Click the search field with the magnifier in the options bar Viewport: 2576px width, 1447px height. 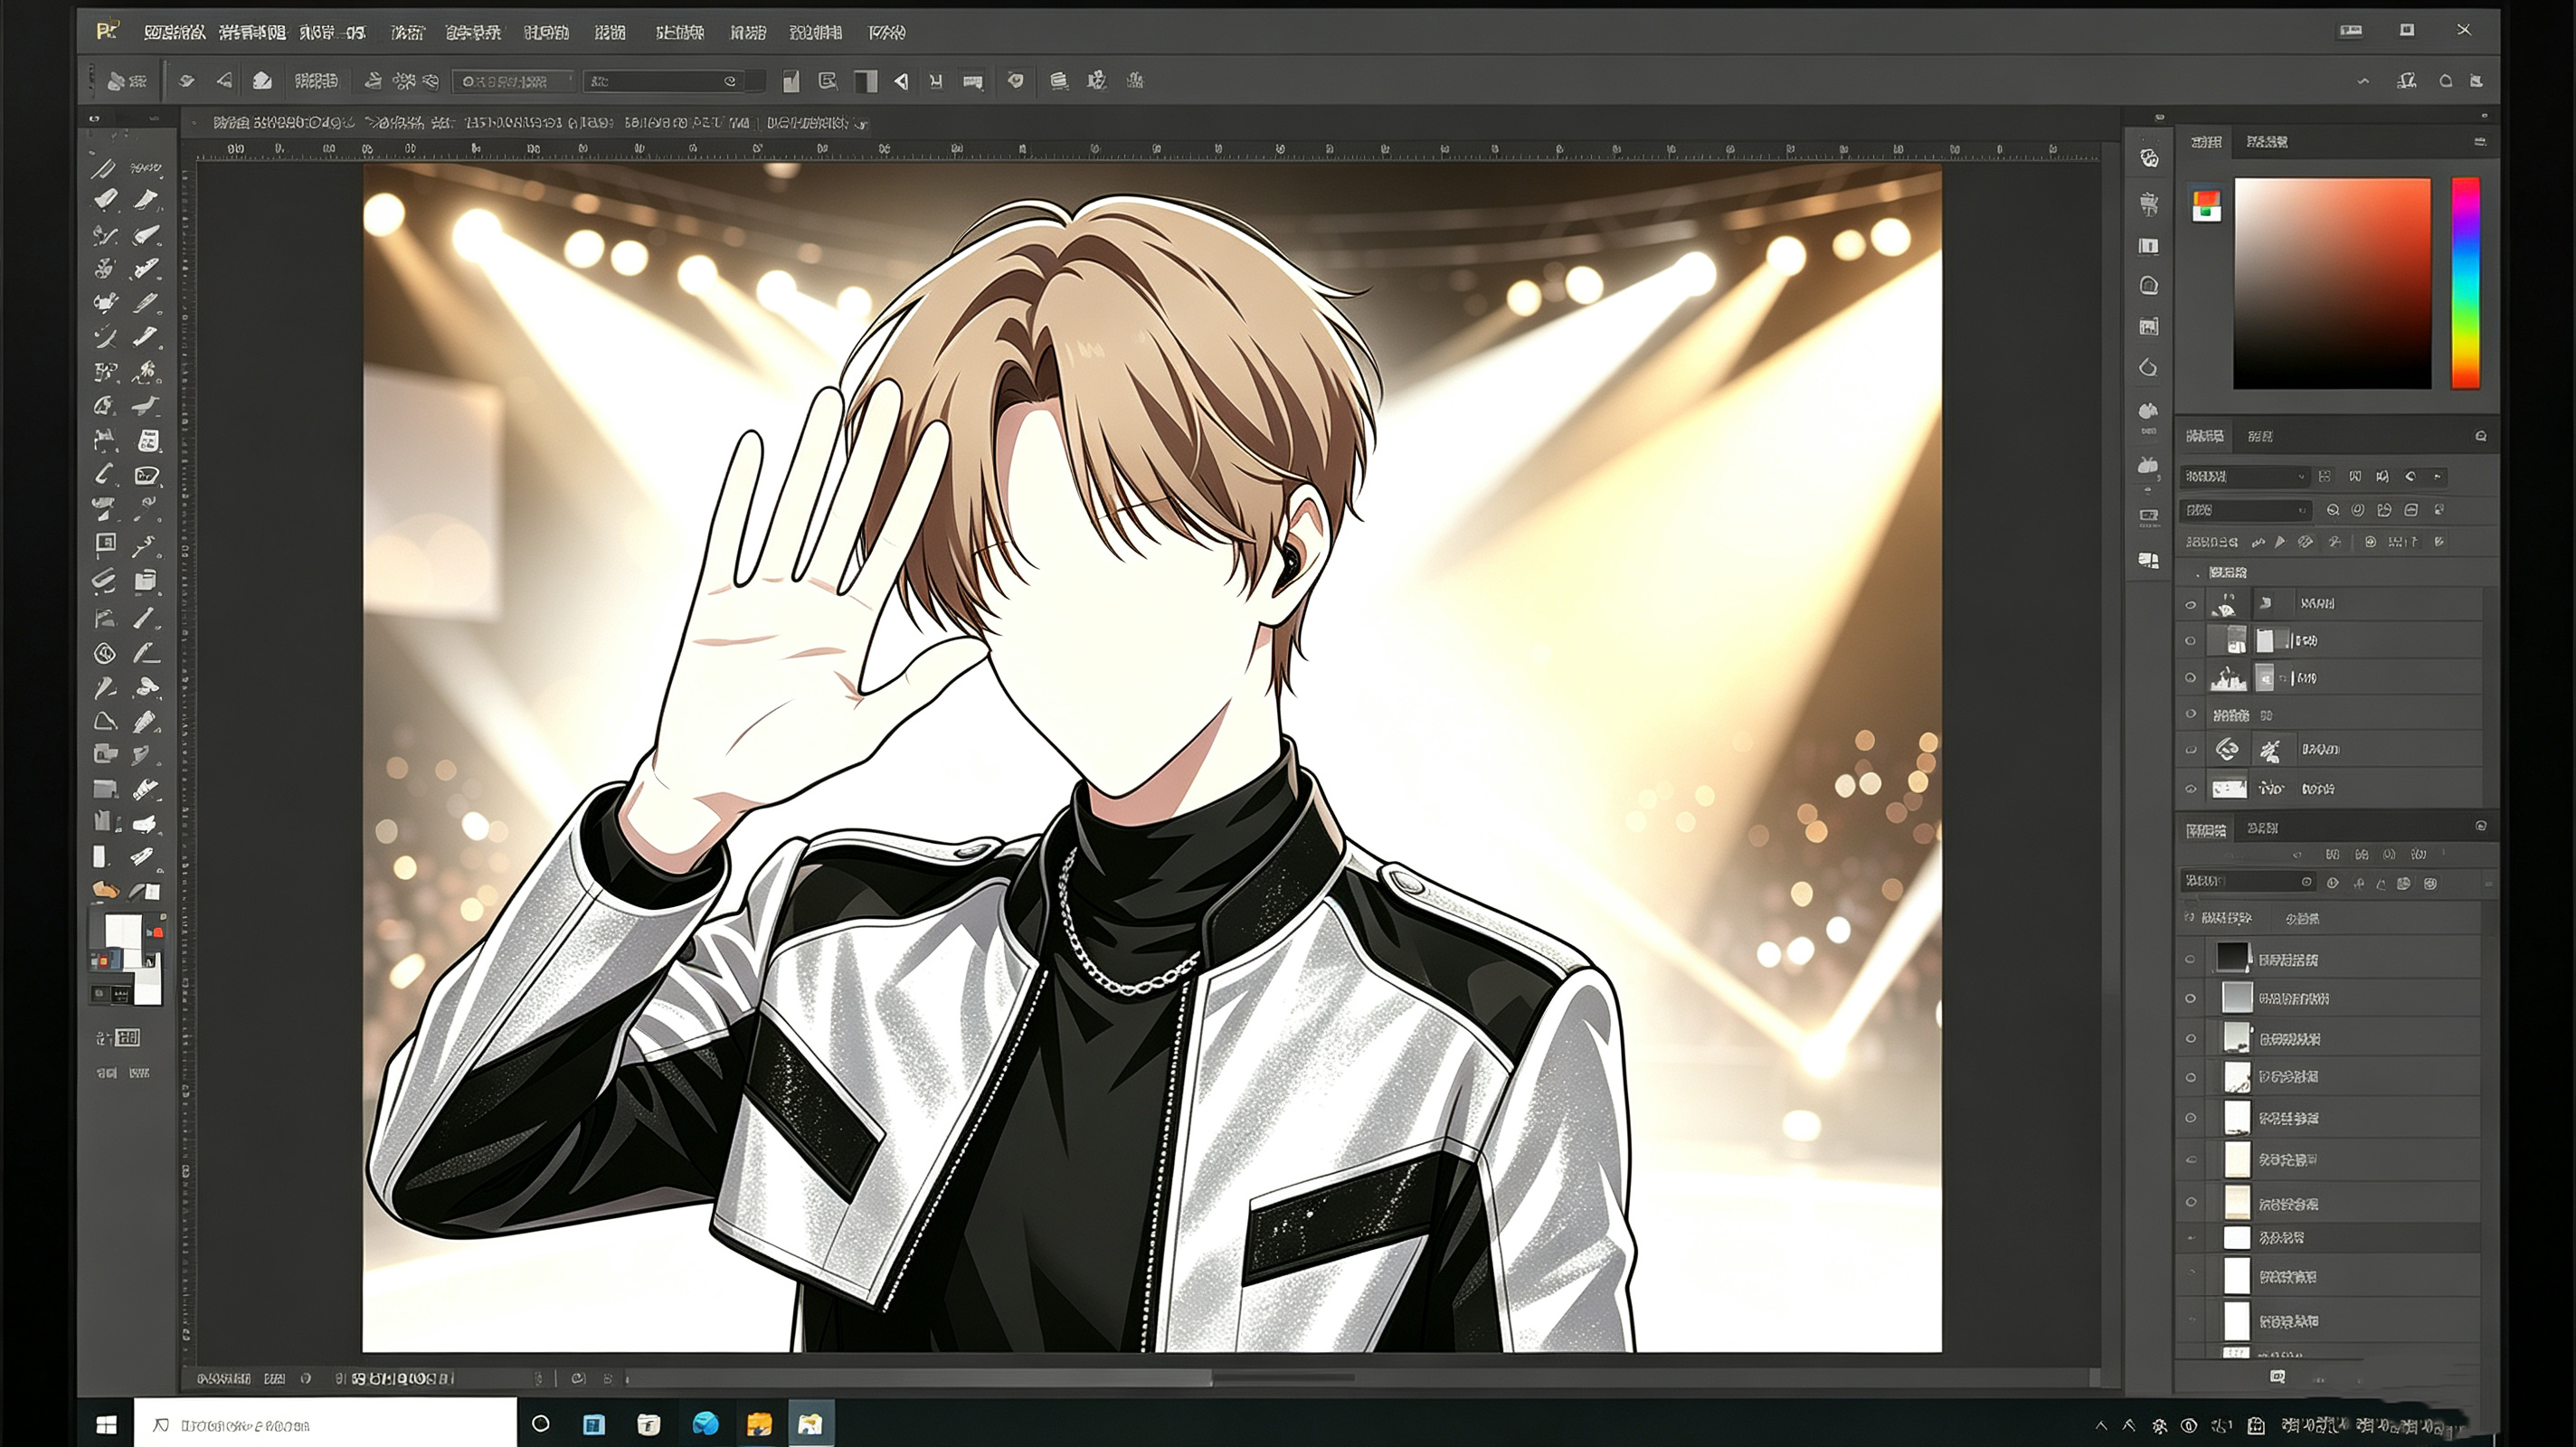coord(514,81)
